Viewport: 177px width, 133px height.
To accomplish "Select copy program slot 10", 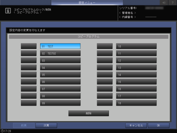I will pyautogui.click(x=136, y=46).
